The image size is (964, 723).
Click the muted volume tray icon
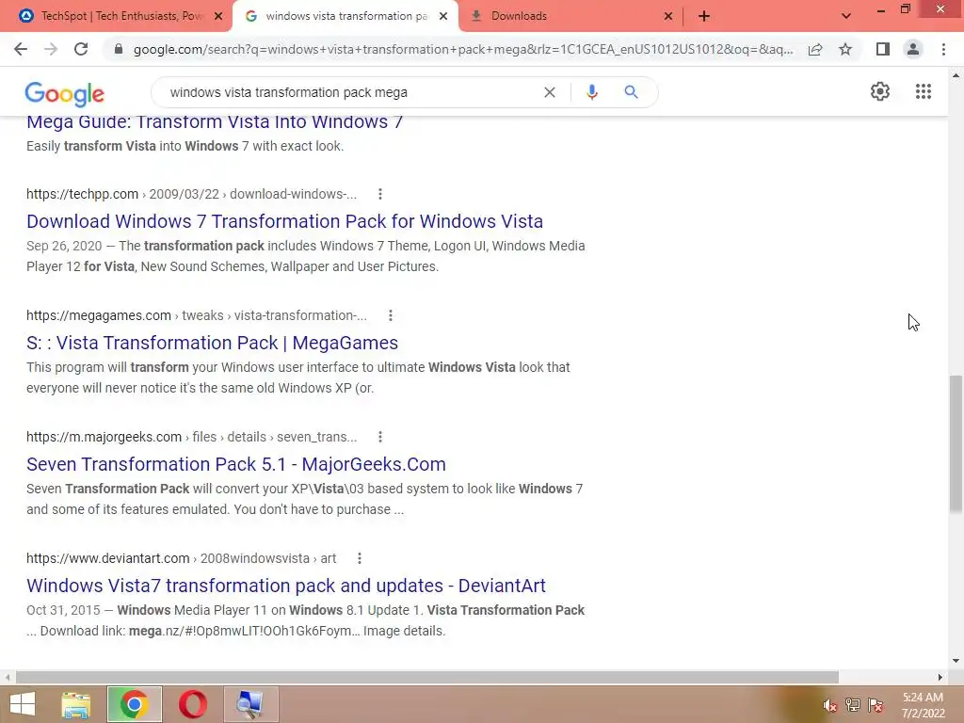pyautogui.click(x=829, y=705)
